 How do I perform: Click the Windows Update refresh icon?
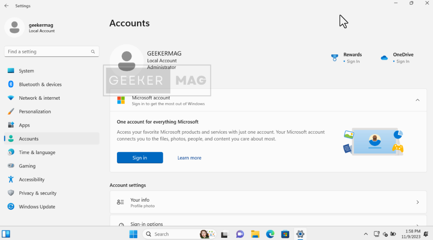pyautogui.click(x=11, y=206)
